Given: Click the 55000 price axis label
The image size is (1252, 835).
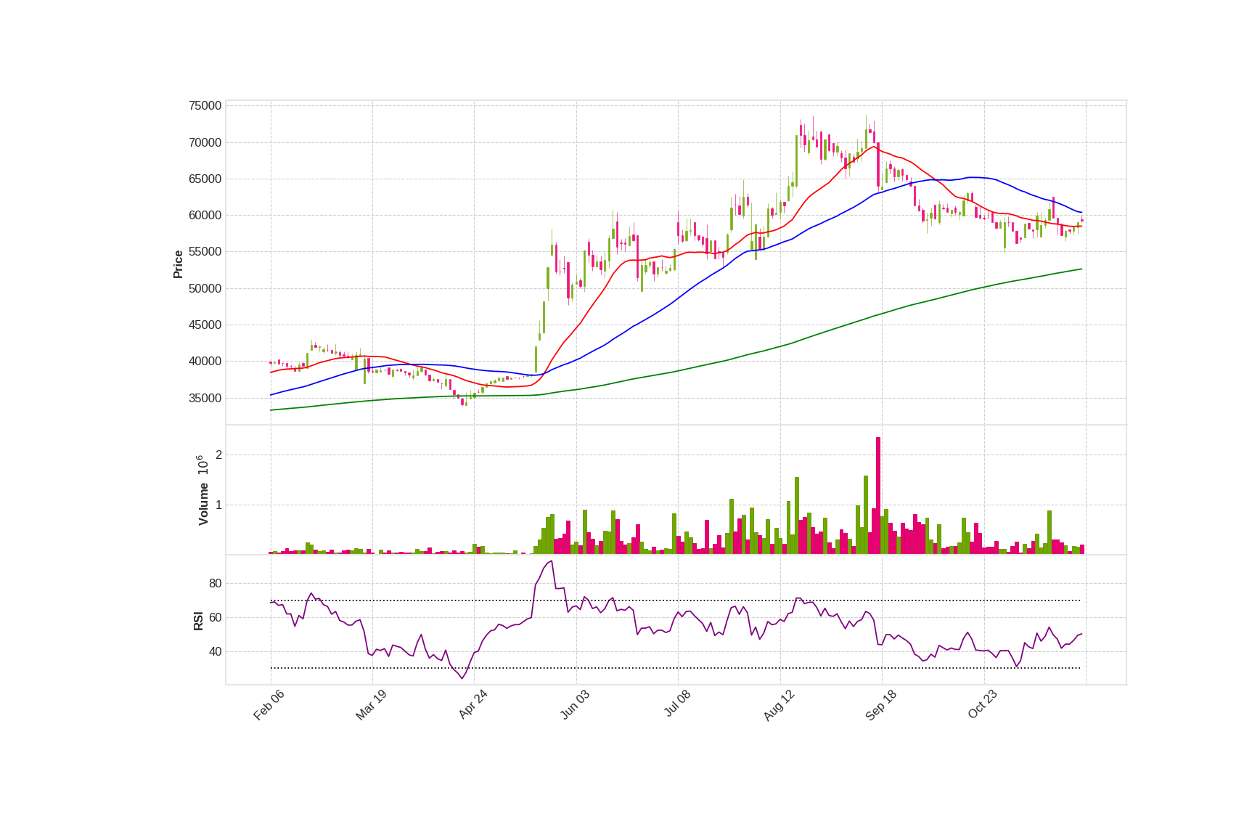Looking at the screenshot, I should [205, 252].
